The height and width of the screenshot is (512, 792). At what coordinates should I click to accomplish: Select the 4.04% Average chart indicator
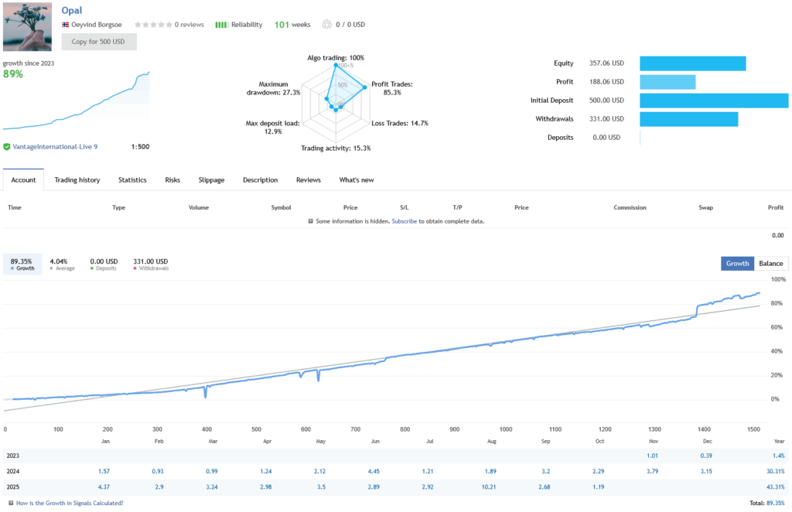pos(62,265)
